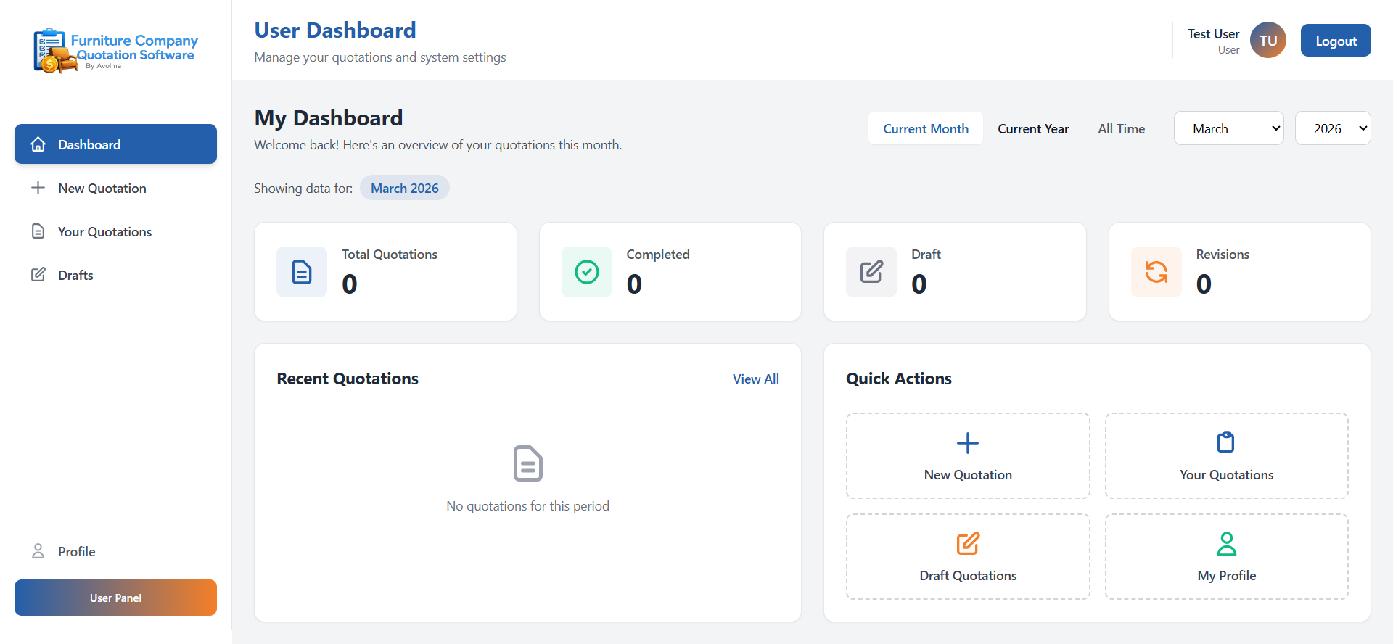Click the green My Profile person icon
1393x644 pixels.
pyautogui.click(x=1226, y=543)
